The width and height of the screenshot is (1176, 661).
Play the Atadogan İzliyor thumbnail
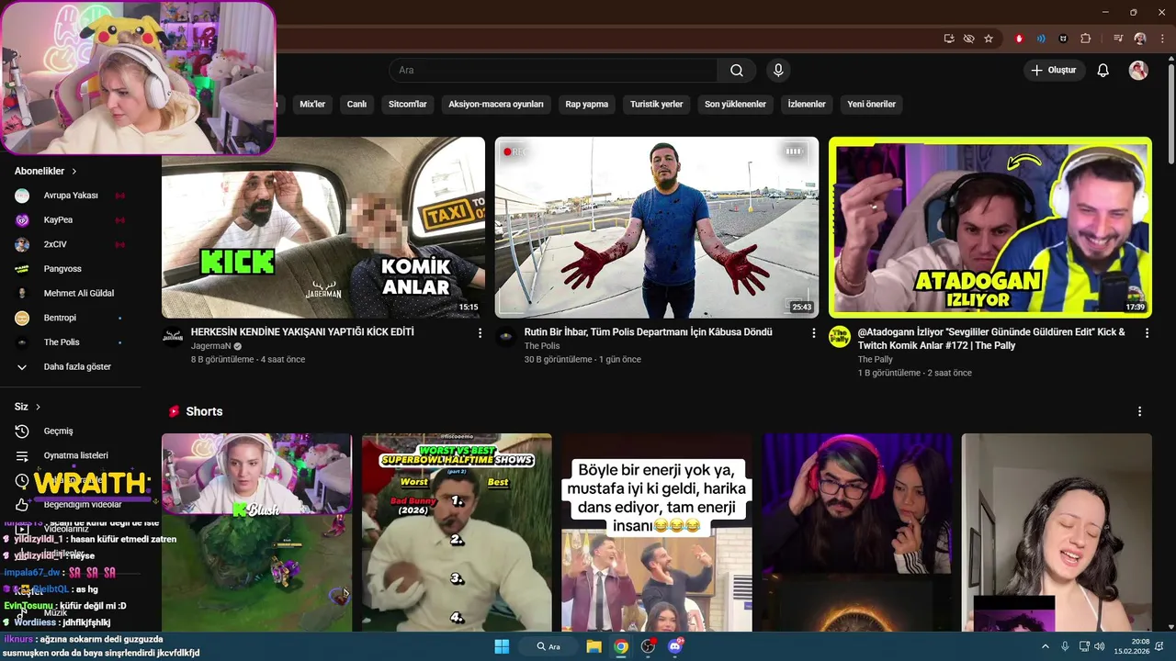[x=990, y=228]
